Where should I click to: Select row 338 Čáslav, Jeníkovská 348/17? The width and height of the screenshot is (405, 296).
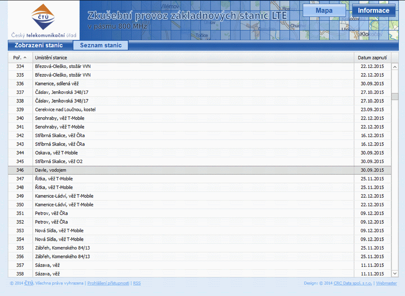(200, 101)
